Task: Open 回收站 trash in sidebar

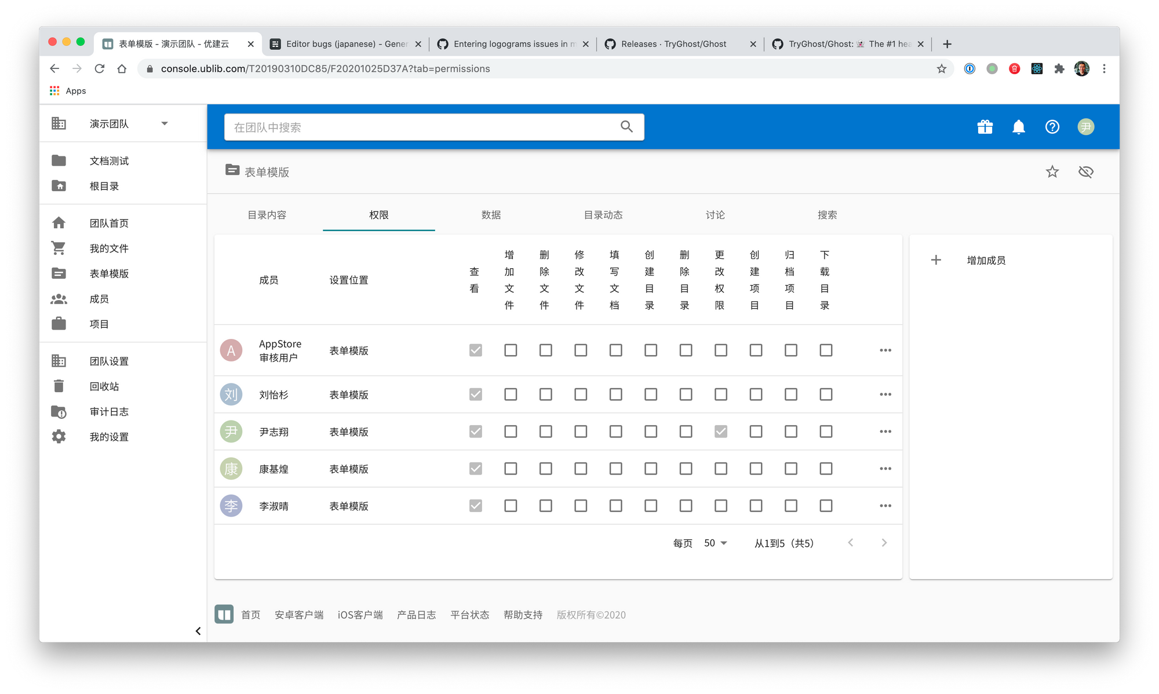Action: coord(104,386)
